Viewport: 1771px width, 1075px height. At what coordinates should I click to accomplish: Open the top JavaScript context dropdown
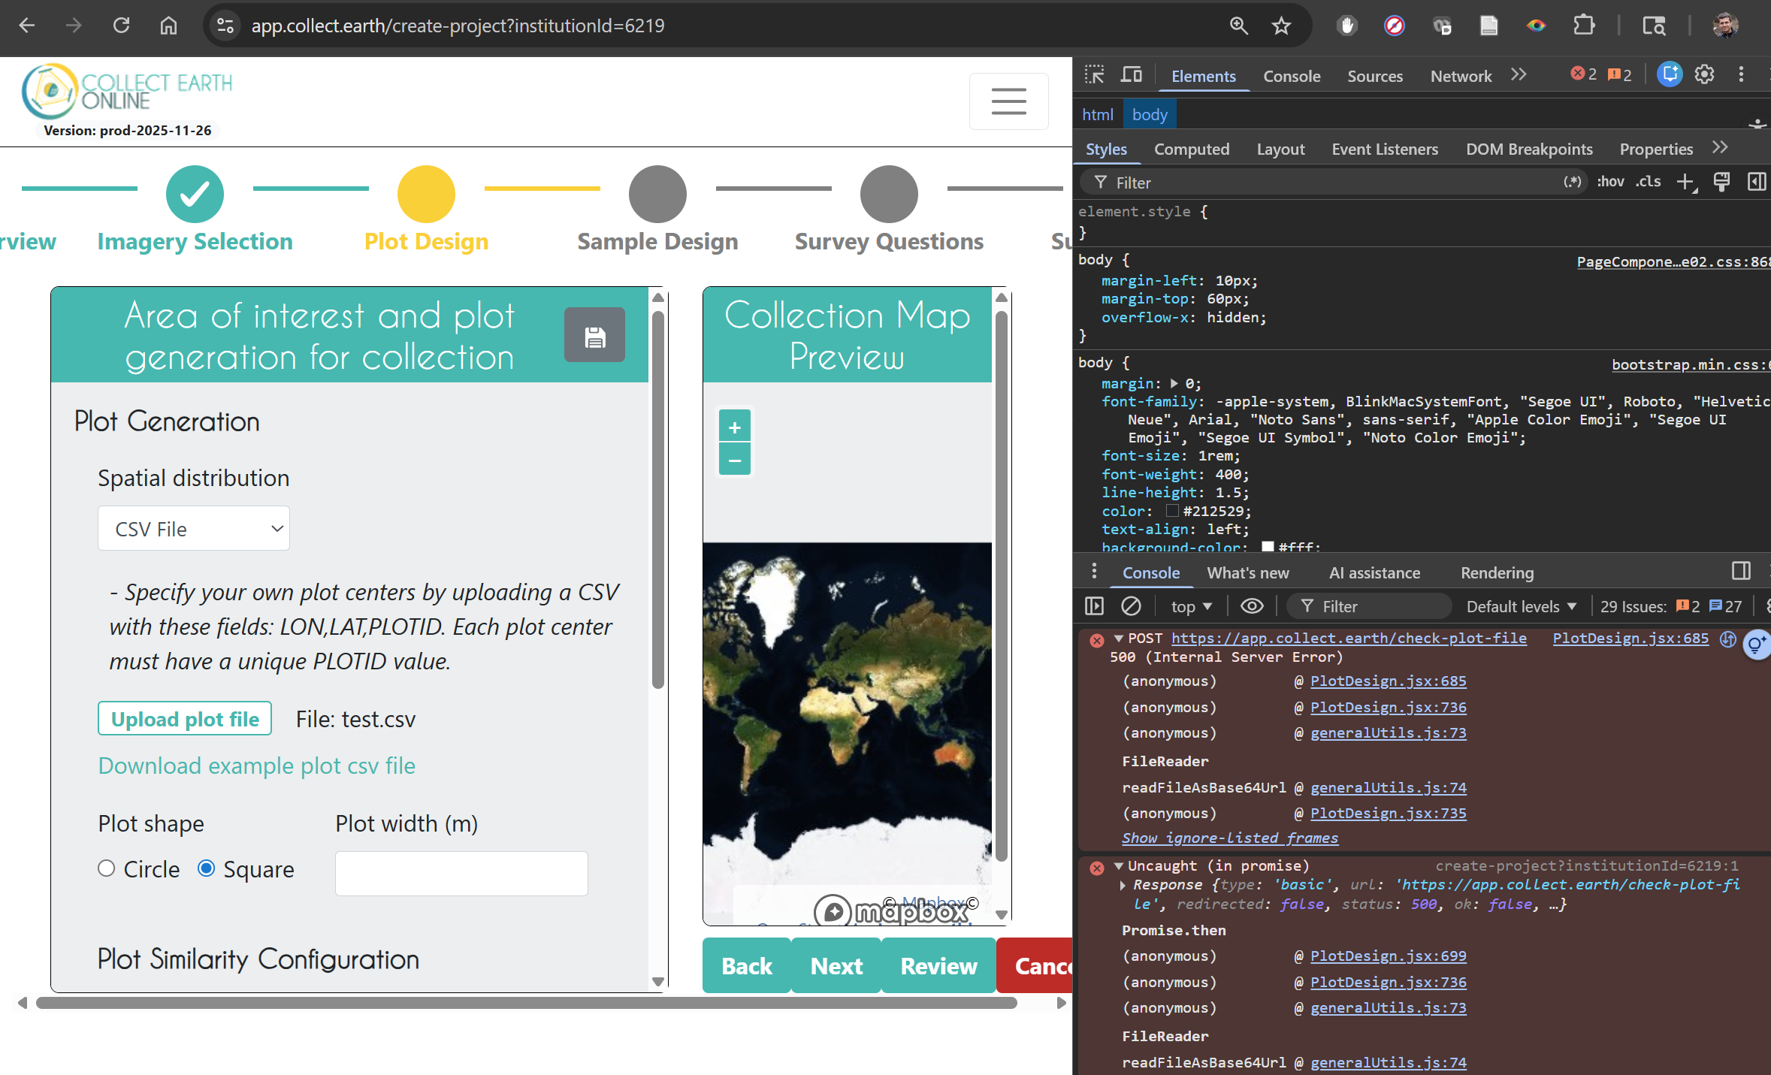coord(1191,606)
